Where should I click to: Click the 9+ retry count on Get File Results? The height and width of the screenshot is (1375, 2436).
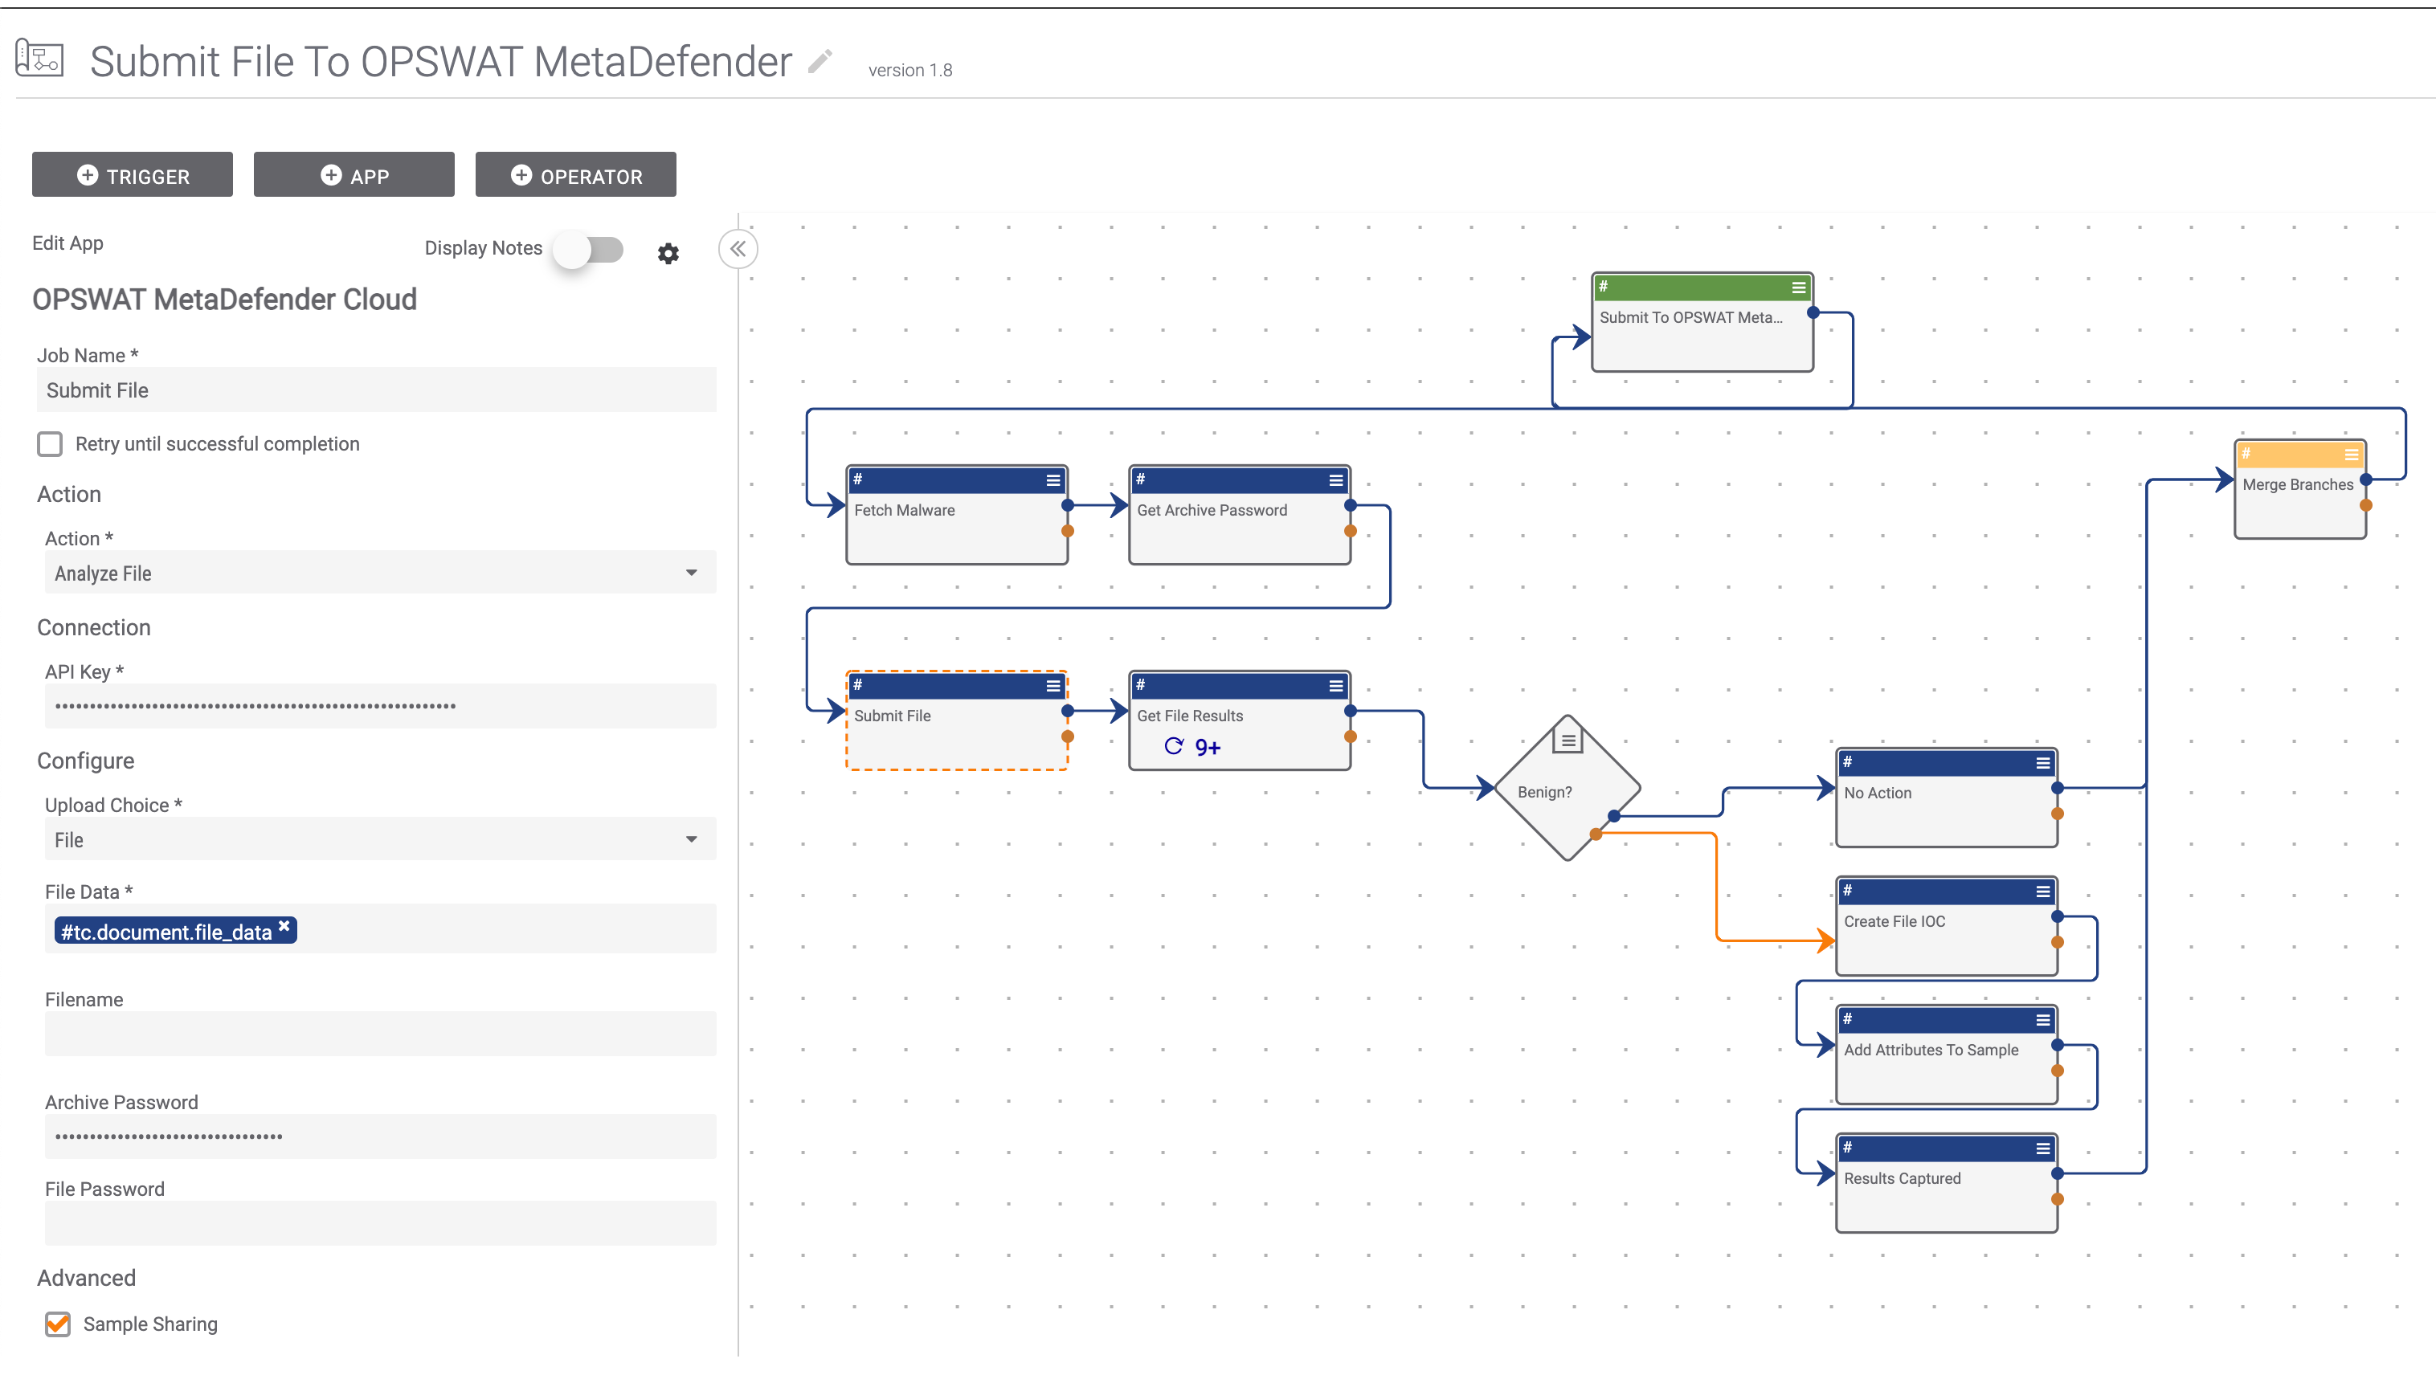(x=1208, y=748)
